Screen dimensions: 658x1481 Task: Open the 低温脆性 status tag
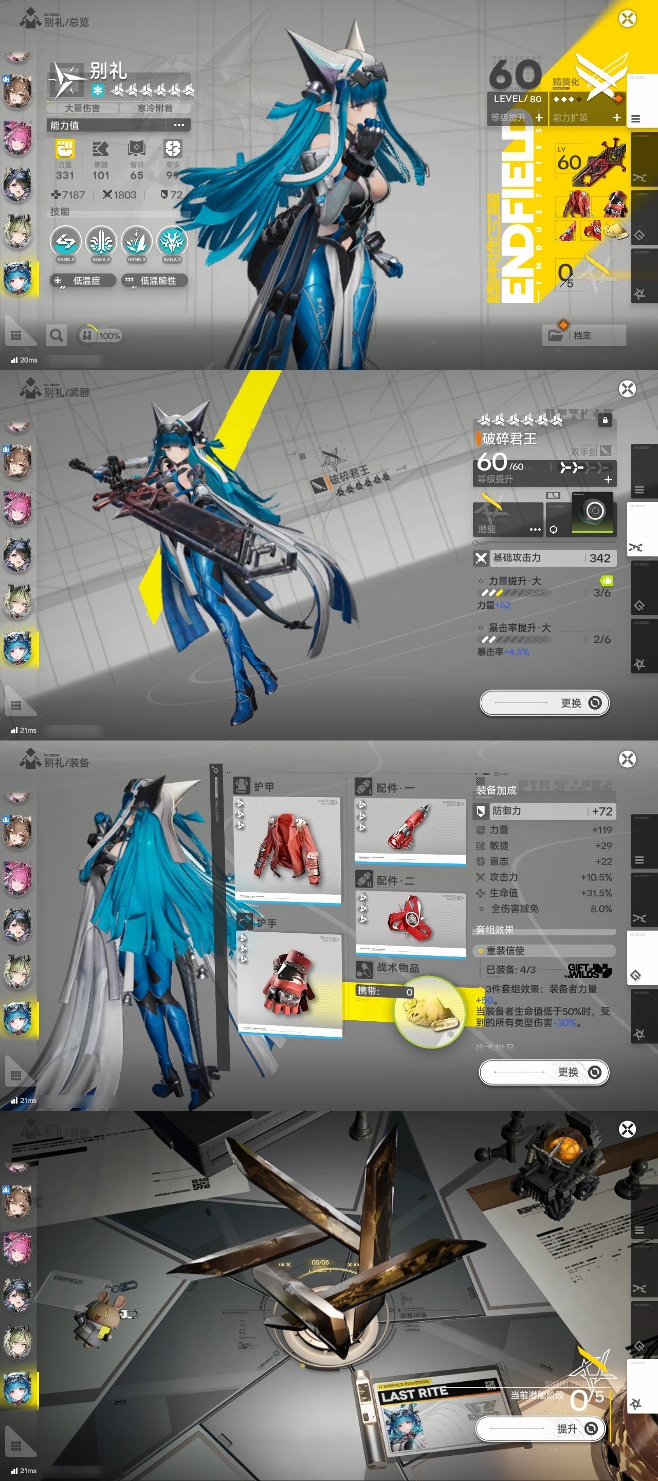coord(155,281)
